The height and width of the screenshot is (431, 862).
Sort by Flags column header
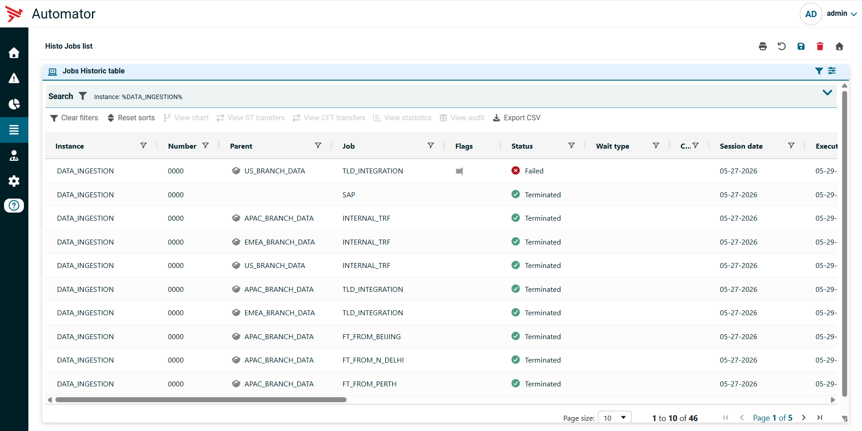464,146
